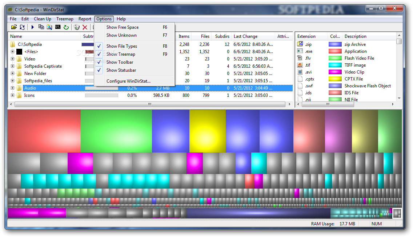This screenshot has width=413, height=237.
Task: Click the blue play Open Item icon
Action: tap(33, 27)
